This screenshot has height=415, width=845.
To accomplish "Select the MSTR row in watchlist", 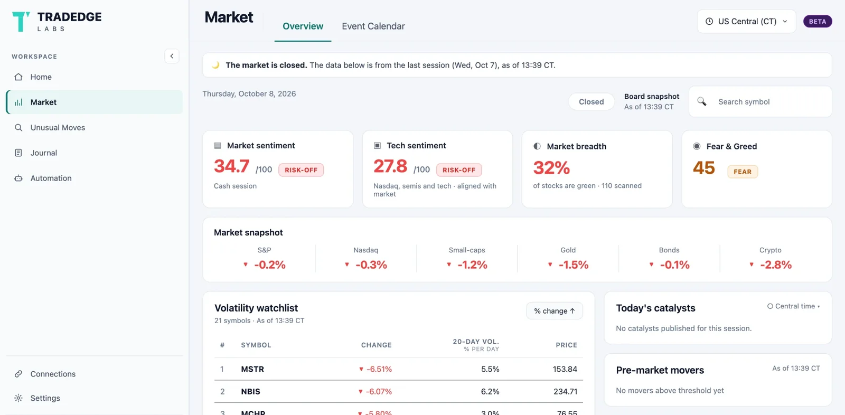I will click(399, 369).
